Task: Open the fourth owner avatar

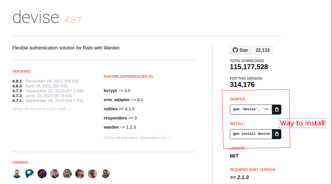Action: click(55, 174)
